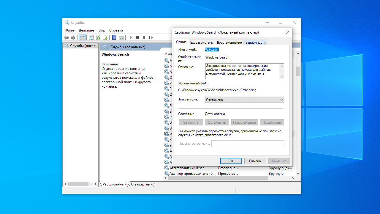Open the Действие menu
The image size is (380, 214).
point(86,30)
